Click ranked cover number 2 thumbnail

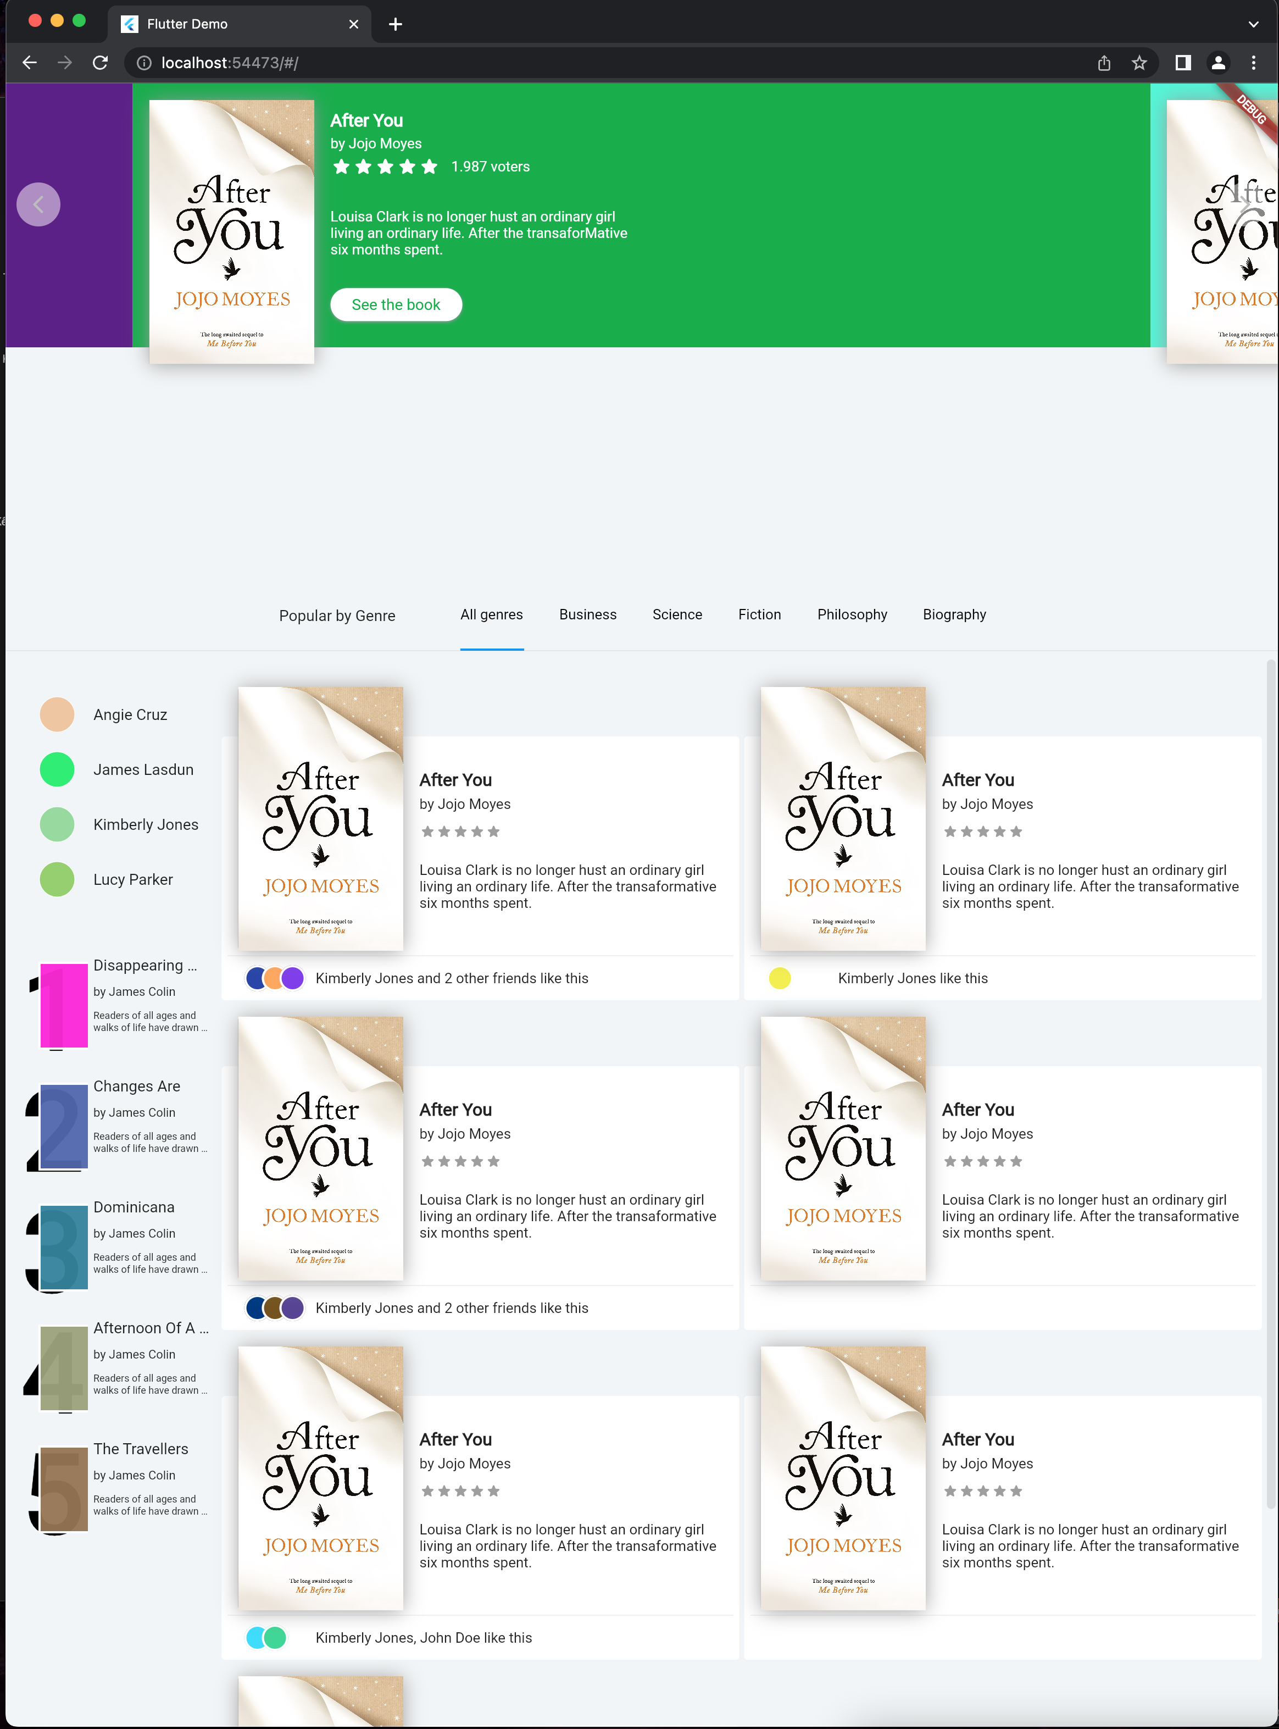64,1127
